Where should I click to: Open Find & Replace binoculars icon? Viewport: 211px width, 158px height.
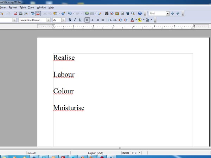point(106,13)
